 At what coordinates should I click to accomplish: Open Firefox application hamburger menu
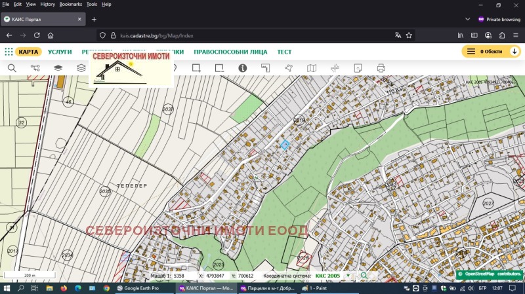[516, 35]
